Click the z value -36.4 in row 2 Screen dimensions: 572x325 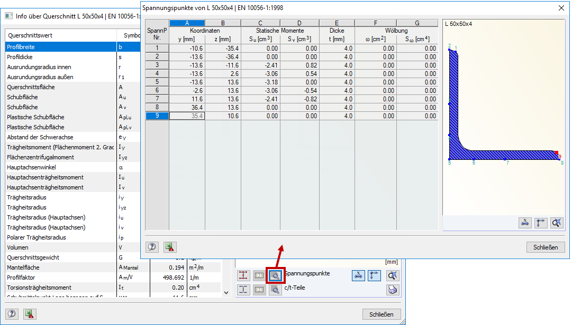pos(223,56)
